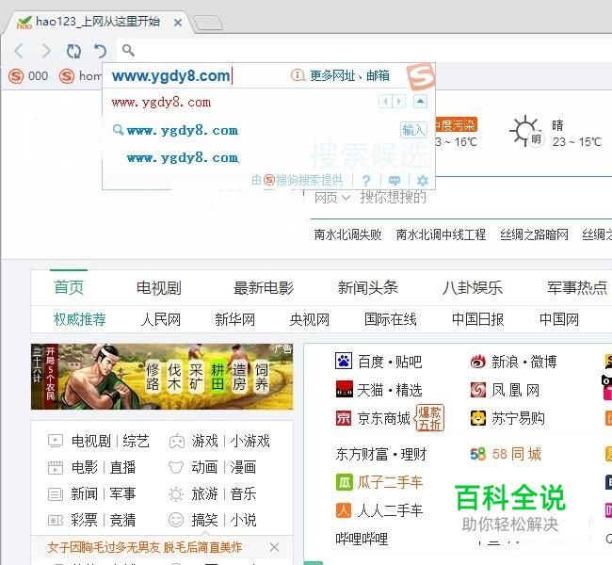Open the 新华网 link
Screen dimensions: 612x565
click(x=235, y=319)
